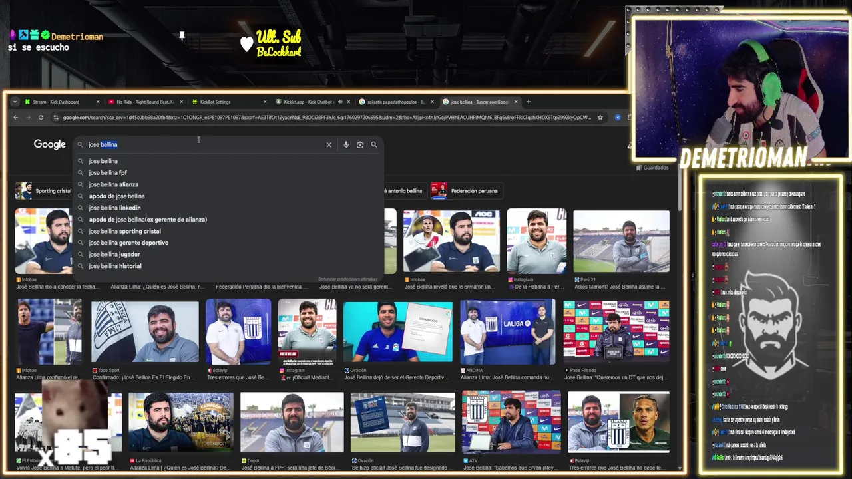Select suggestion 'jose bellina jugador'
The width and height of the screenshot is (852, 479).
228,254
